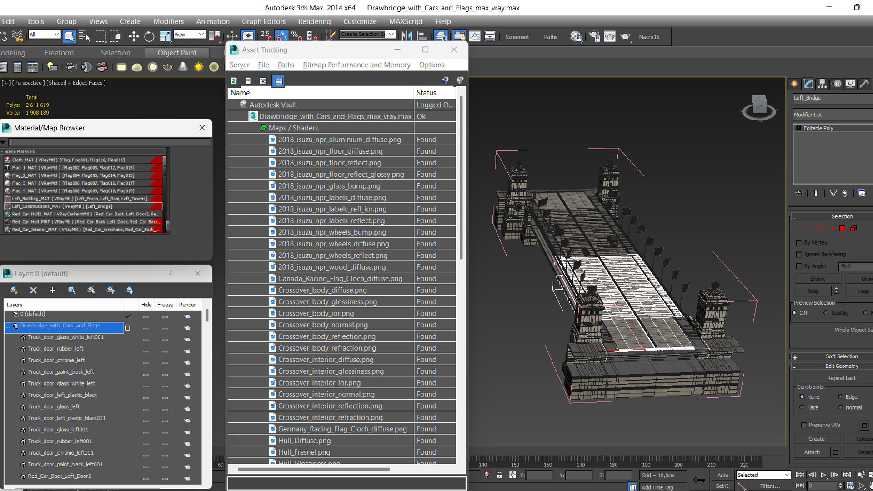This screenshot has height=491, width=873.
Task: Click the Shrink selection button
Action: point(817,279)
